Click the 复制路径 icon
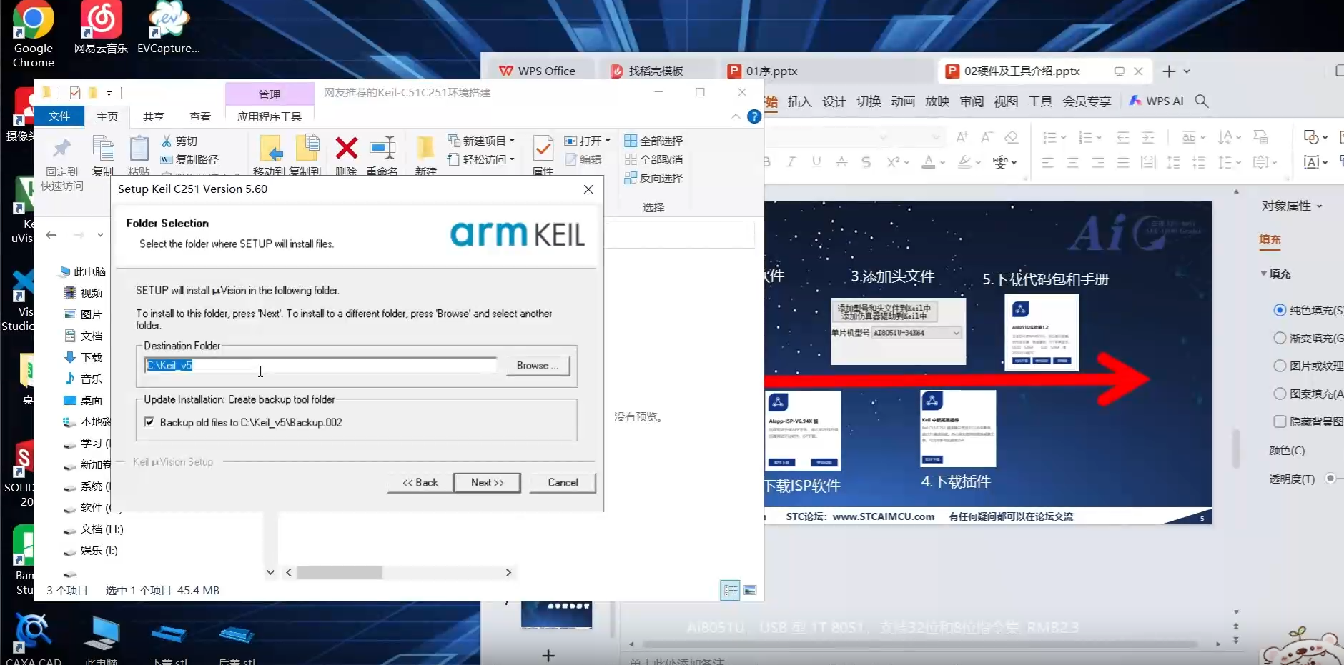Viewport: 1344px width, 665px height. click(x=167, y=159)
